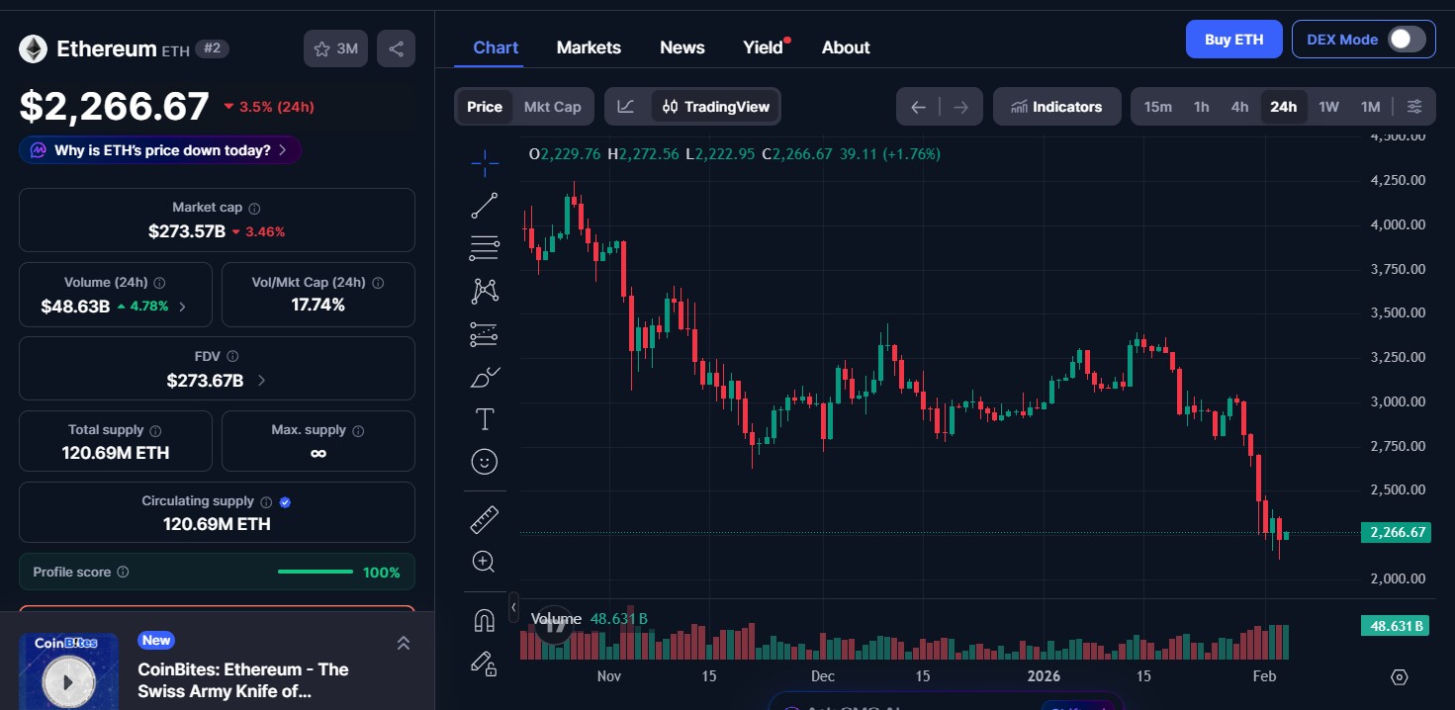The width and height of the screenshot is (1455, 710).
Task: Lock all chart drawings
Action: click(x=484, y=664)
